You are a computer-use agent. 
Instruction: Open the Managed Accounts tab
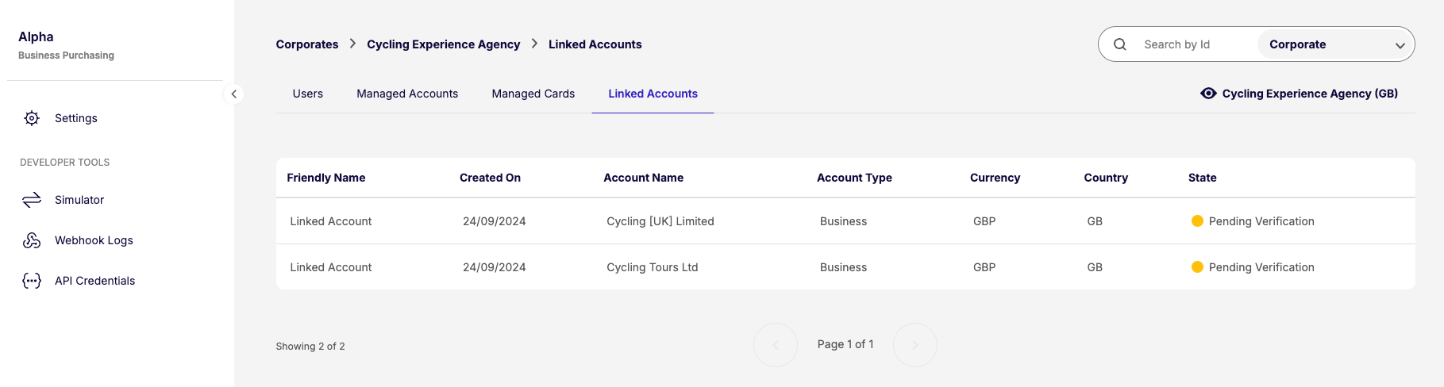(x=407, y=94)
